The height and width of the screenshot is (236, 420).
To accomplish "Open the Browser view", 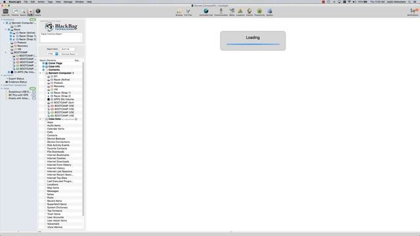I will click(x=179, y=12).
